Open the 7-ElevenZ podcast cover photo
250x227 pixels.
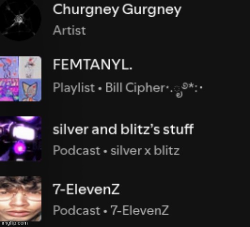[21, 198]
